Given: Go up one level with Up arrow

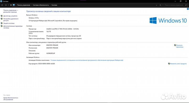Looking at the screenshot, I should (x=11, y=5).
